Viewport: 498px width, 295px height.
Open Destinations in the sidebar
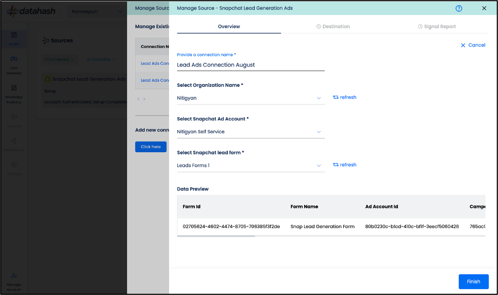(14, 144)
